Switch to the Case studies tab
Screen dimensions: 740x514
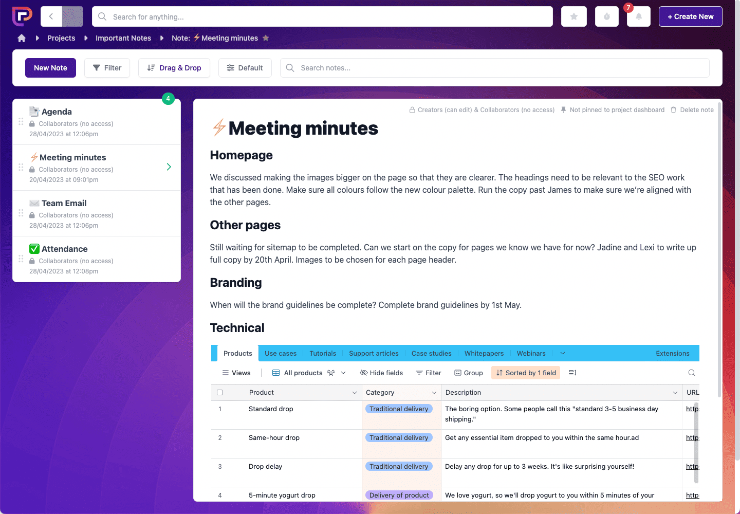coord(431,353)
